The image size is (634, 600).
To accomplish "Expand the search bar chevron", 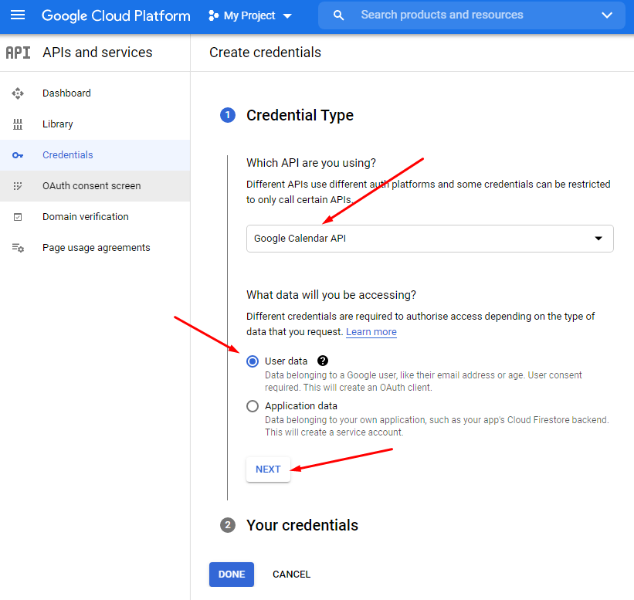I will click(x=607, y=15).
